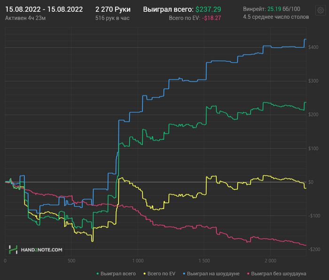Click the 'Винрейт:' header label
This screenshot has width=329, height=280.
click(255, 9)
